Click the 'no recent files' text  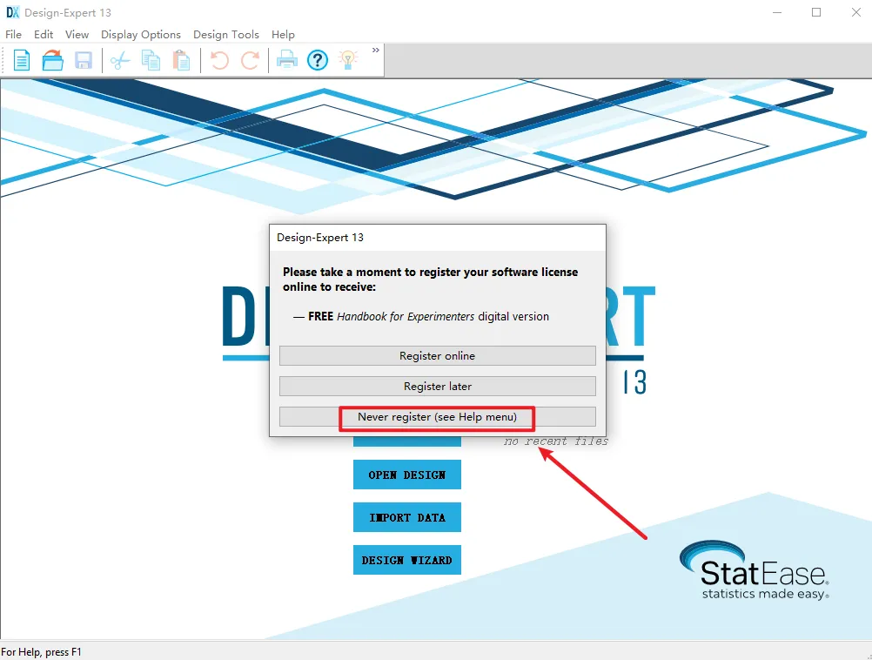(x=555, y=441)
